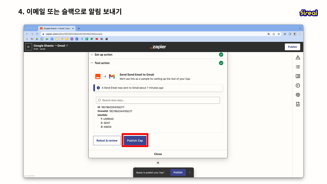Open the Extensions puzzle icon

tap(285, 34)
